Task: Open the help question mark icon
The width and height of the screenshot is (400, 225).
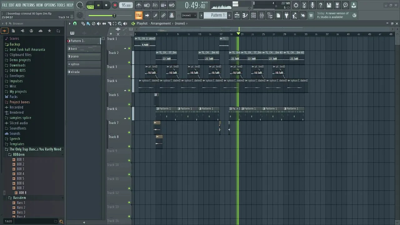Action: tap(321, 5)
